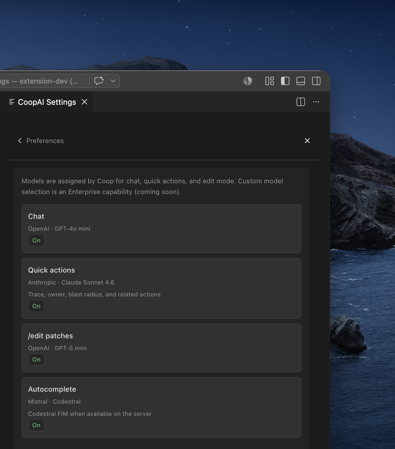
Task: Toggle the secondary side bar icon
Action: pyautogui.click(x=316, y=81)
